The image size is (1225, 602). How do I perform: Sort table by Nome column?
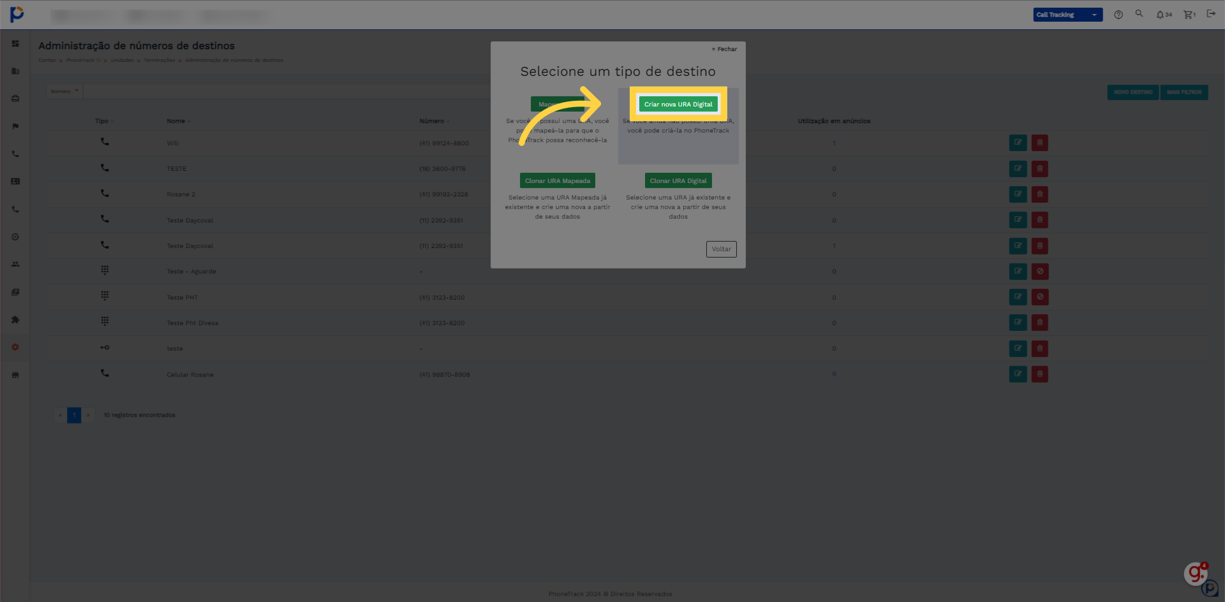coord(179,121)
